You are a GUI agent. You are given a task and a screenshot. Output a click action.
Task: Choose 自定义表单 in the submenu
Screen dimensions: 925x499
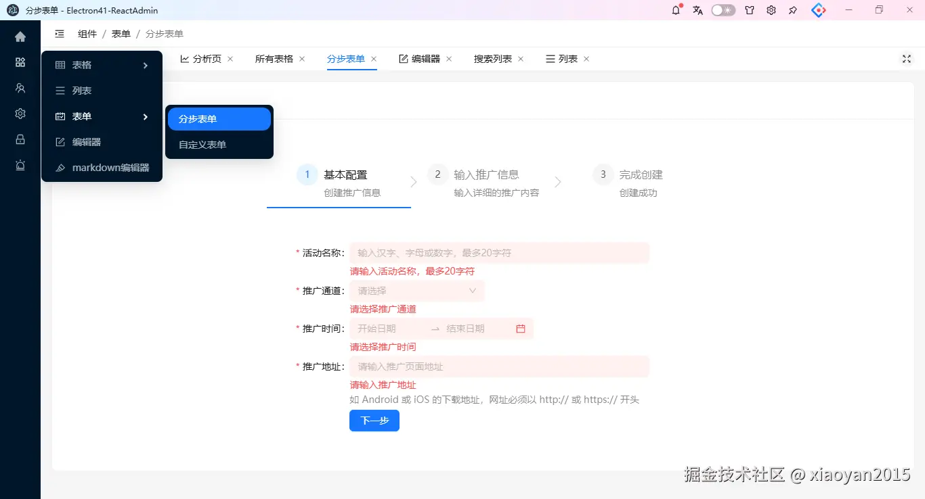[219, 145]
